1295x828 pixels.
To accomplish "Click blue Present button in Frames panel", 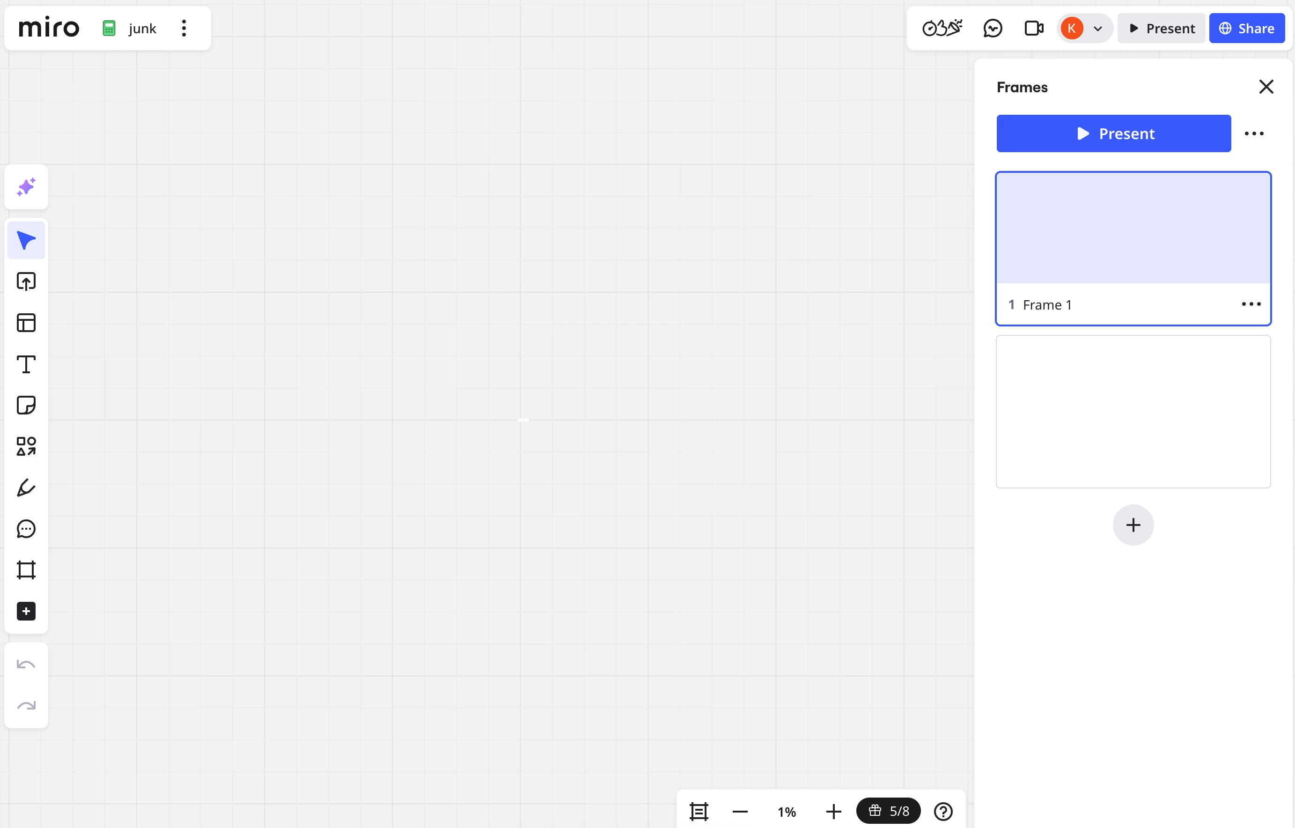I will pyautogui.click(x=1114, y=133).
